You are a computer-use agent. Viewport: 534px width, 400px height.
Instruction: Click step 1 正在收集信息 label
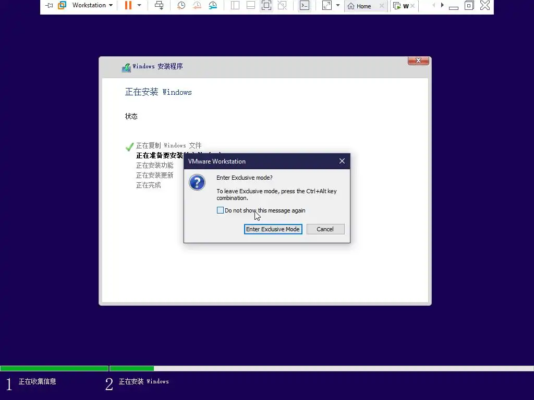point(37,382)
